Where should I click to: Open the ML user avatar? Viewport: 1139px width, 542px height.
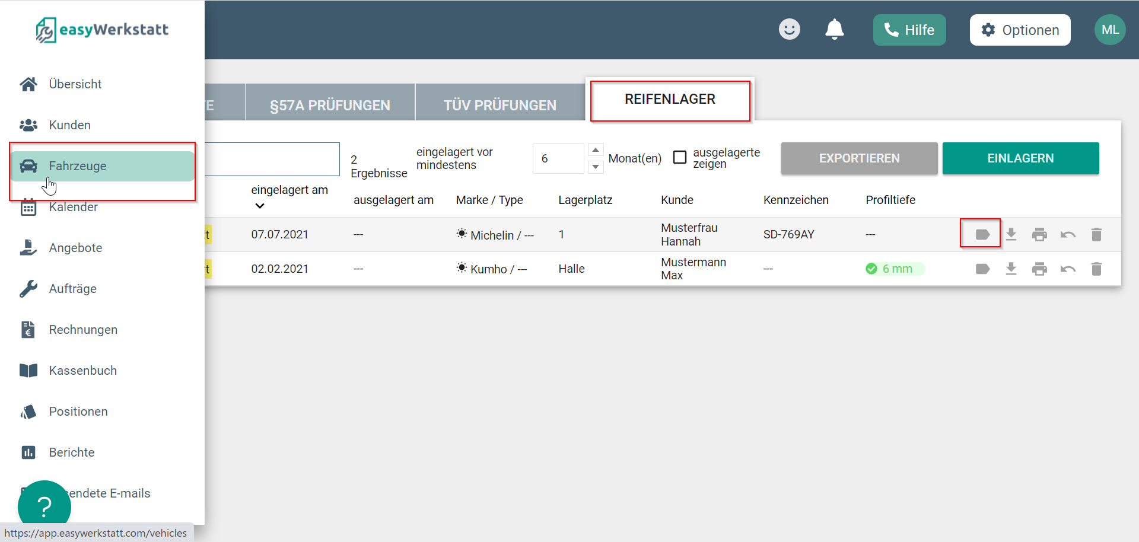click(x=1110, y=30)
